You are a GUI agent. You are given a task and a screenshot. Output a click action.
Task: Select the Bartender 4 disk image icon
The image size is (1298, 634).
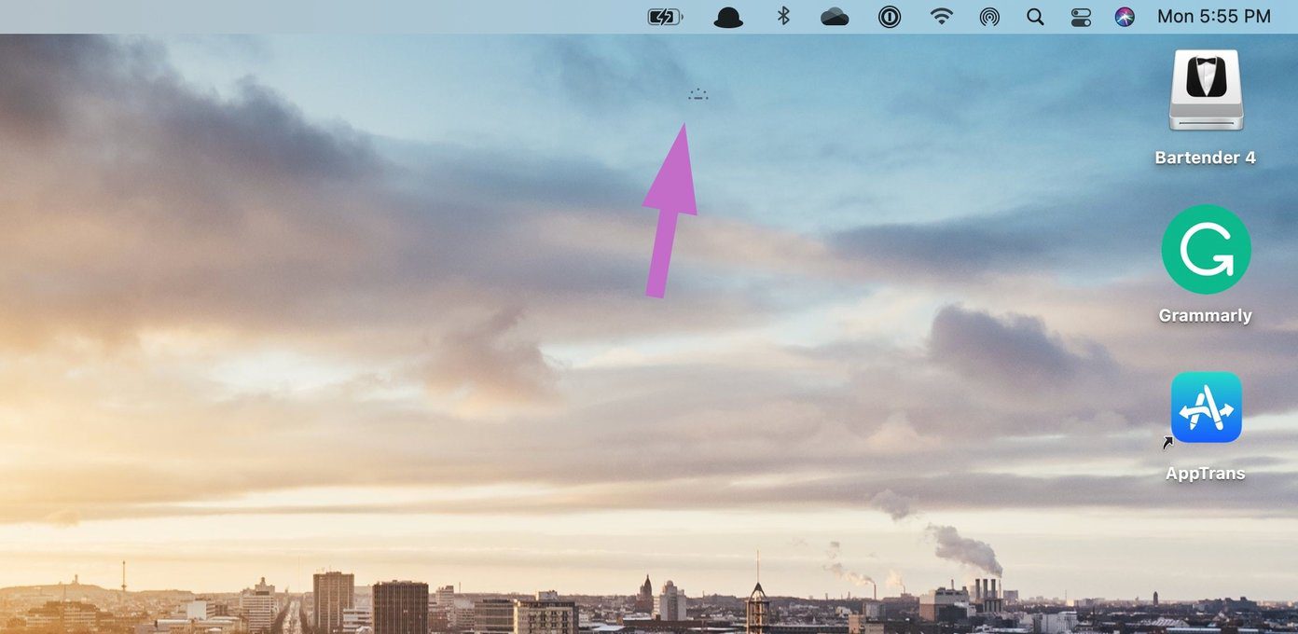(x=1206, y=90)
